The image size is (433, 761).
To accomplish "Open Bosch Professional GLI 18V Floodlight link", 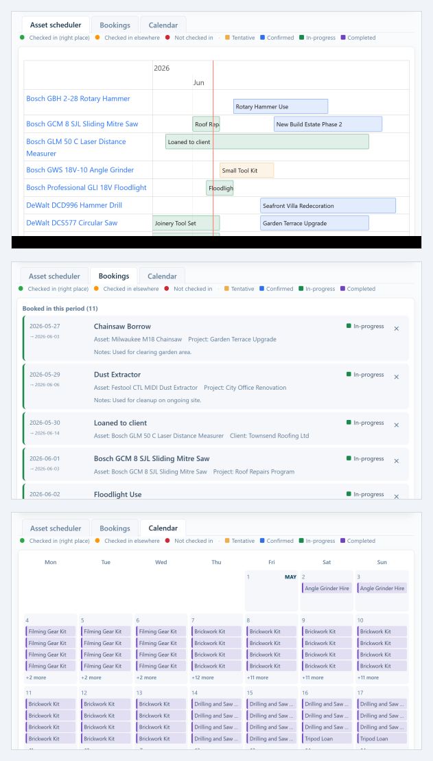I will (x=86, y=187).
